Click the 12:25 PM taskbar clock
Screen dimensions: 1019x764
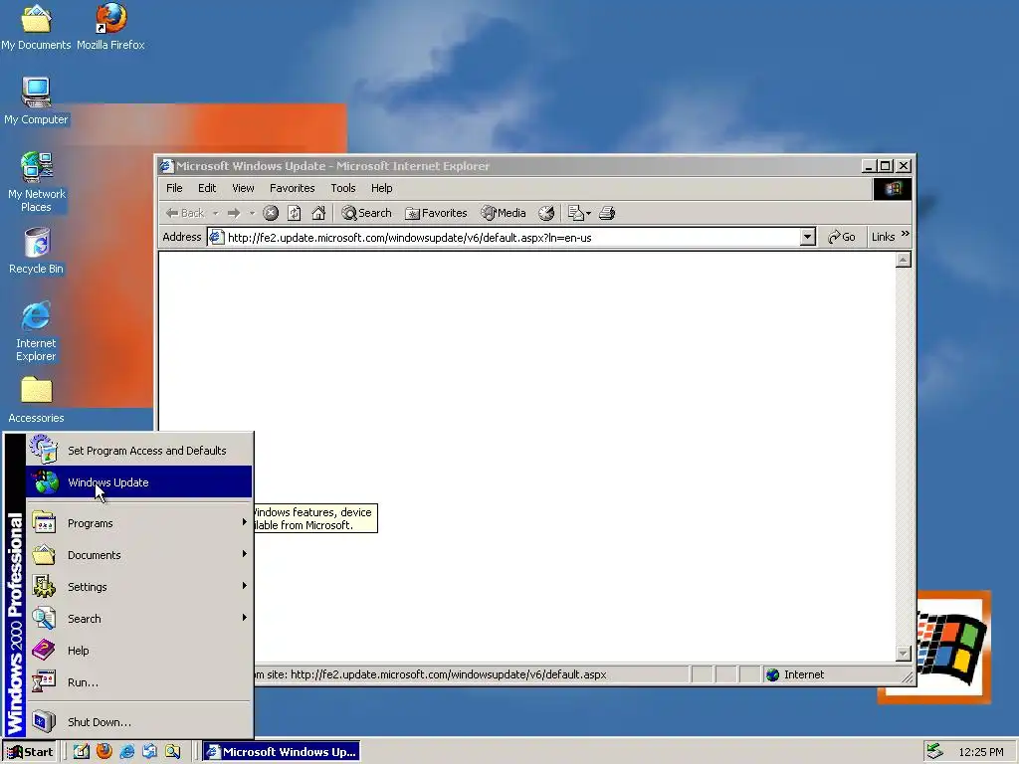point(980,752)
